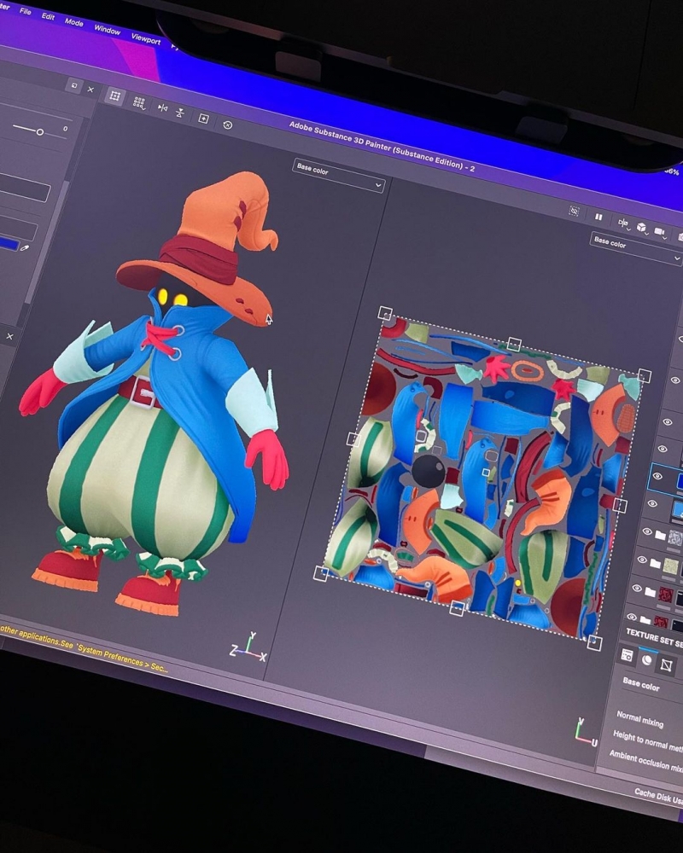The image size is (683, 853).
Task: Open the mesh wireframe settings tab
Action: (666, 664)
